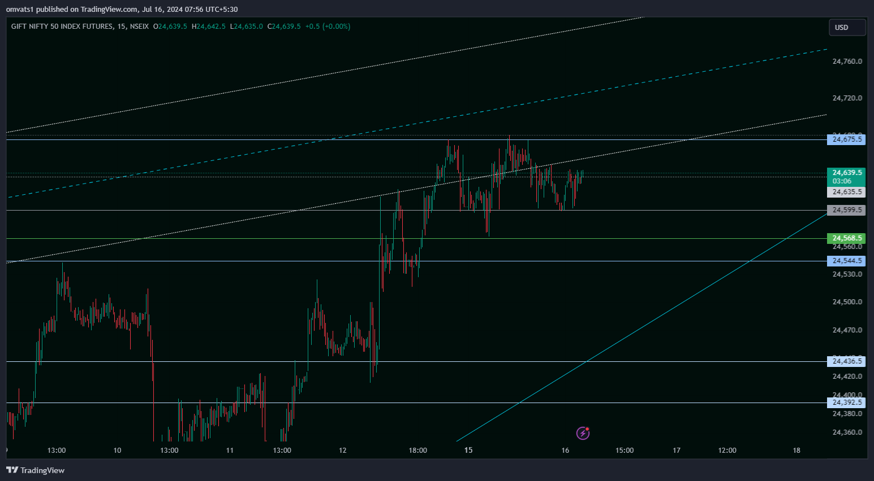Image resolution: width=874 pixels, height=481 pixels.
Task: Click the 24,760.0 price axis value
Action: 847,61
